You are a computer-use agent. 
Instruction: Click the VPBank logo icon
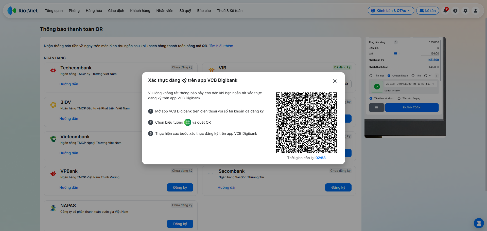pyautogui.click(x=53, y=174)
